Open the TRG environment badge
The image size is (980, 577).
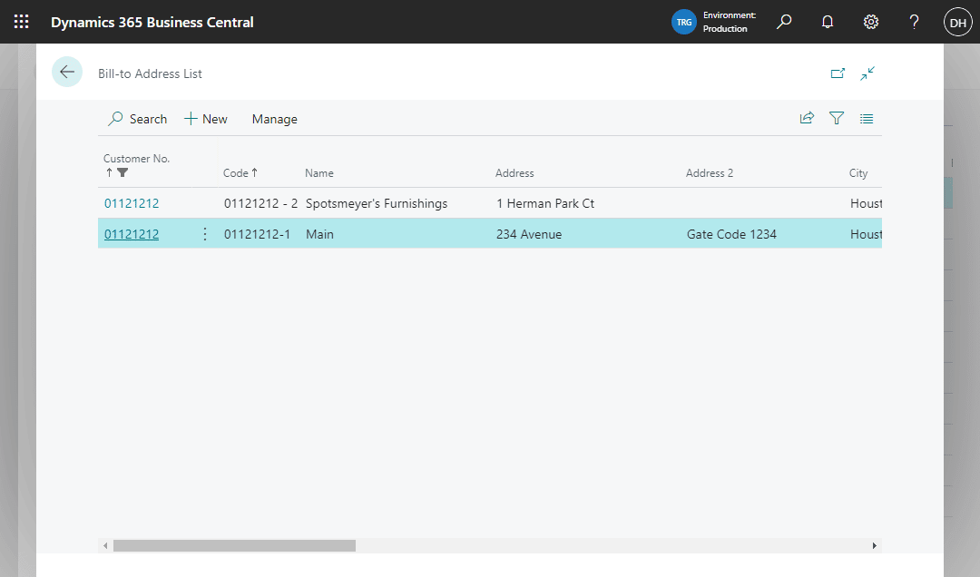[x=684, y=22]
